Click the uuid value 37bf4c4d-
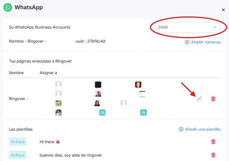 [x=96, y=41]
